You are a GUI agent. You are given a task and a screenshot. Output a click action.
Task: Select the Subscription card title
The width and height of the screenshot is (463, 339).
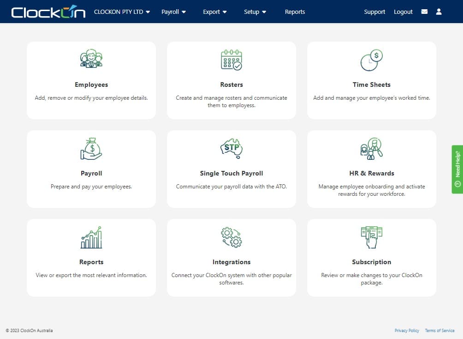pos(372,262)
